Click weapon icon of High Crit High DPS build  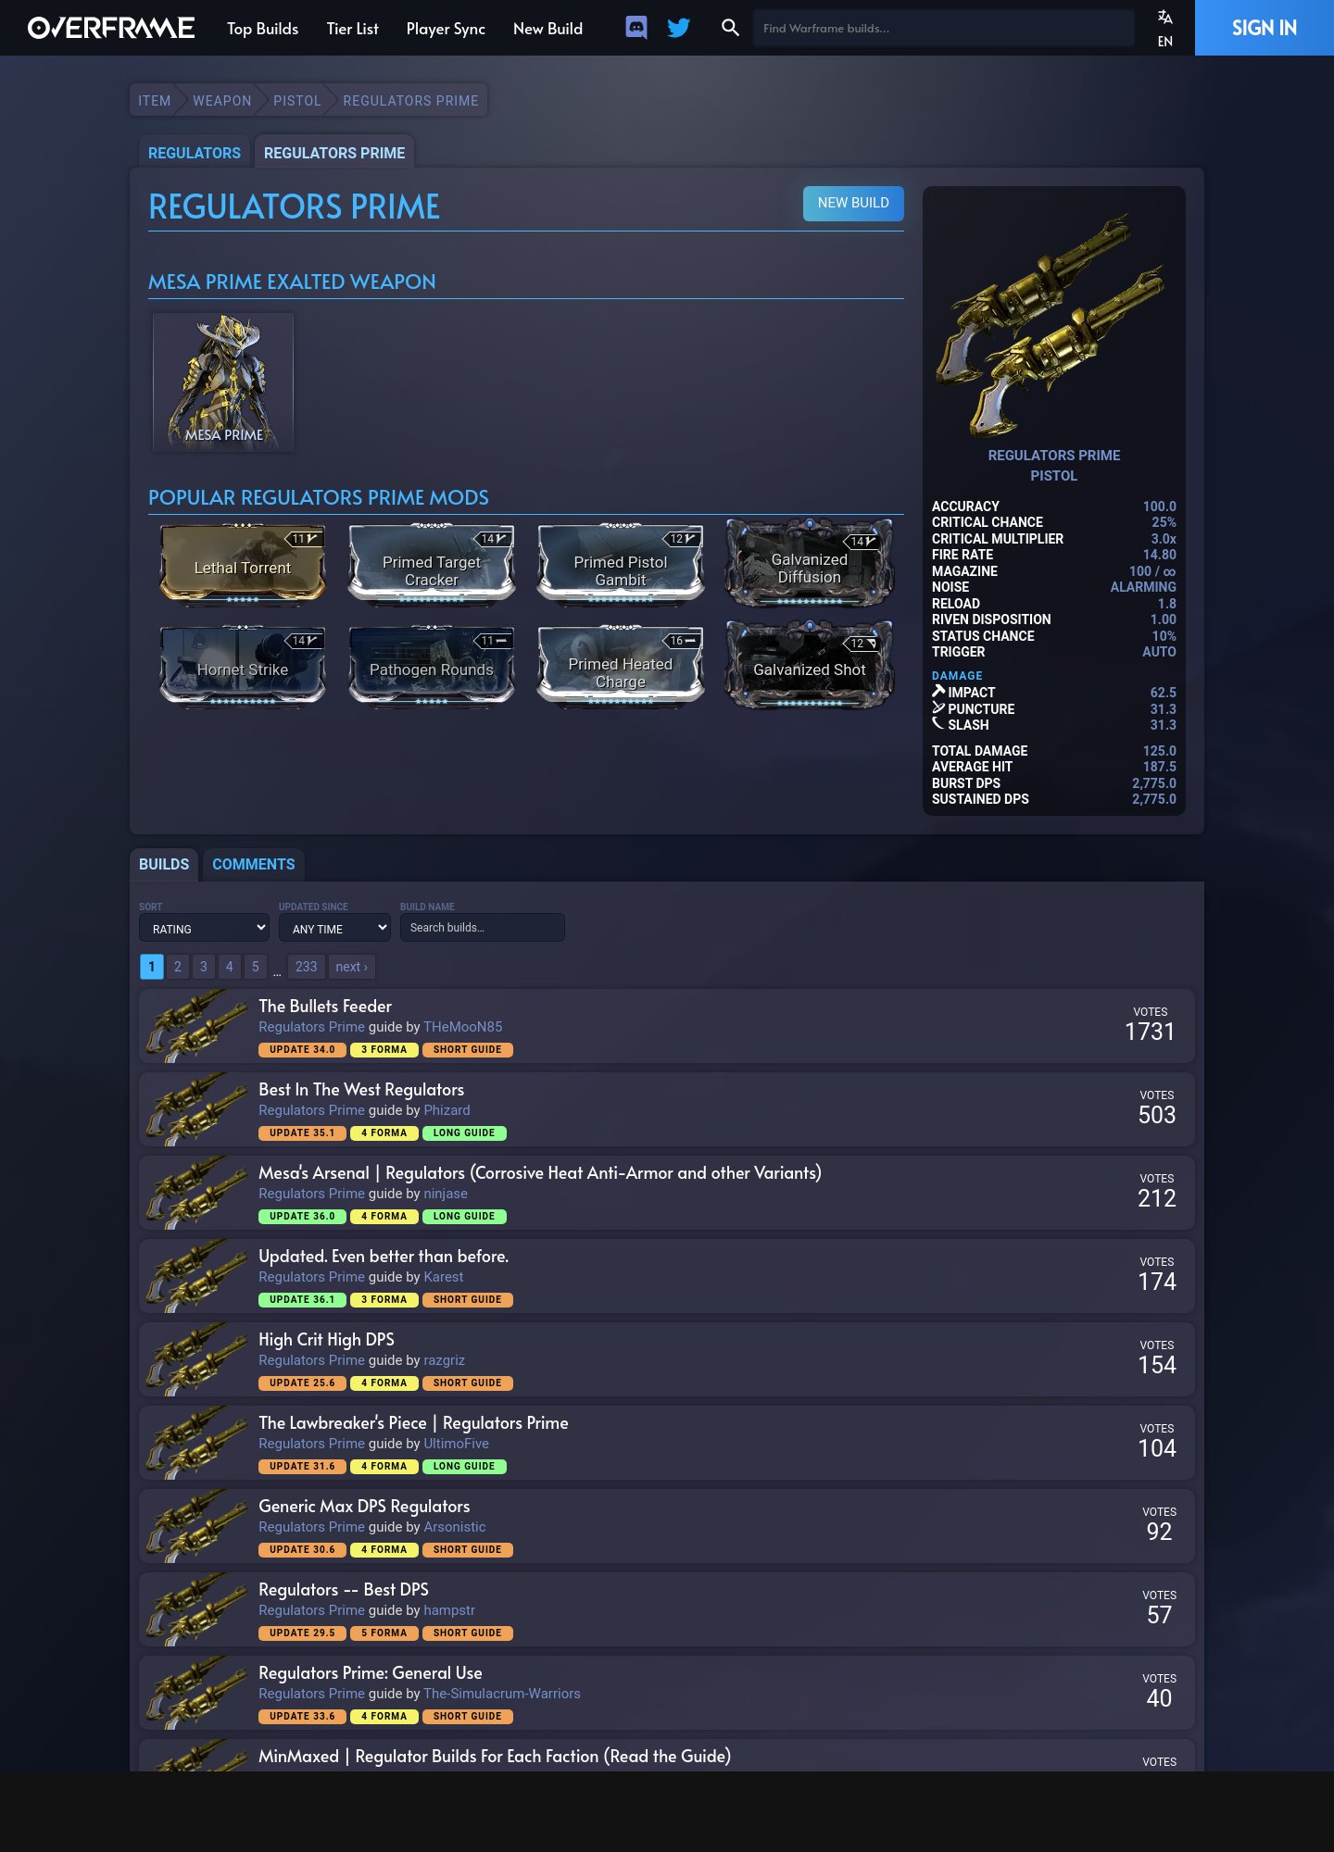click(x=195, y=1359)
